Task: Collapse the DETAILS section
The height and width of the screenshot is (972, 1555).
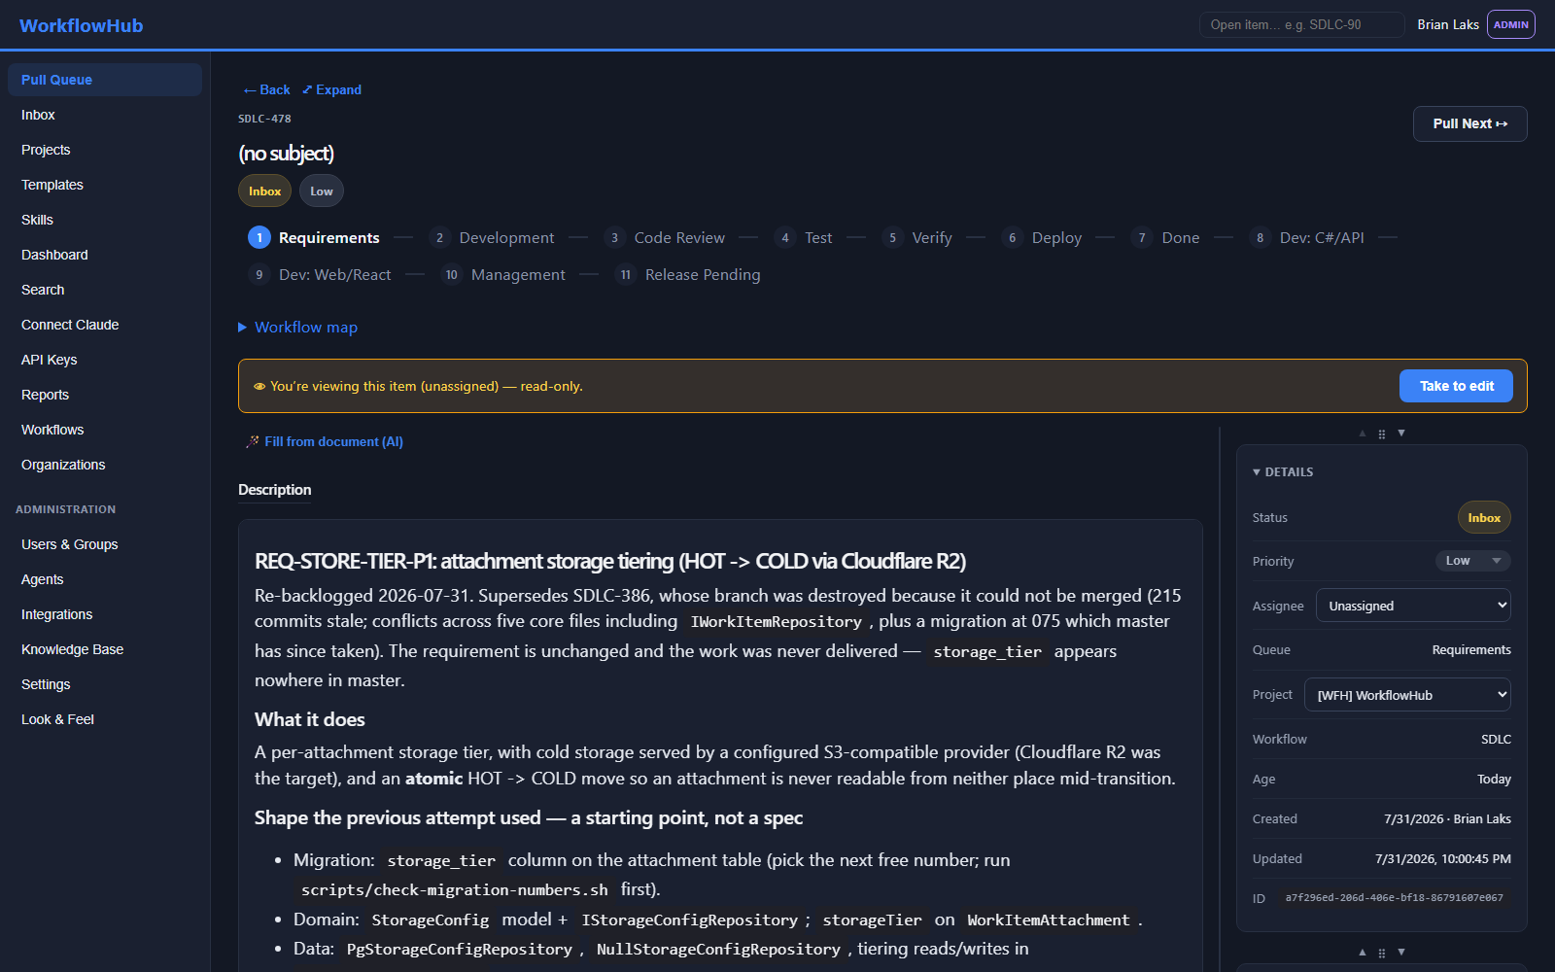Action: click(1283, 472)
